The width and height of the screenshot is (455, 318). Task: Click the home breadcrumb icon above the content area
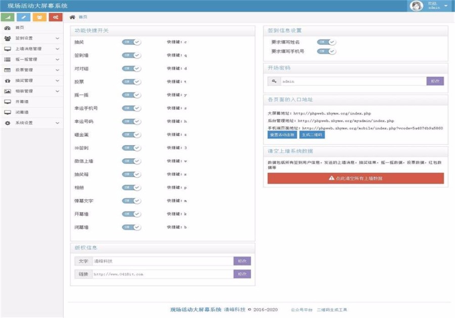(x=71, y=17)
